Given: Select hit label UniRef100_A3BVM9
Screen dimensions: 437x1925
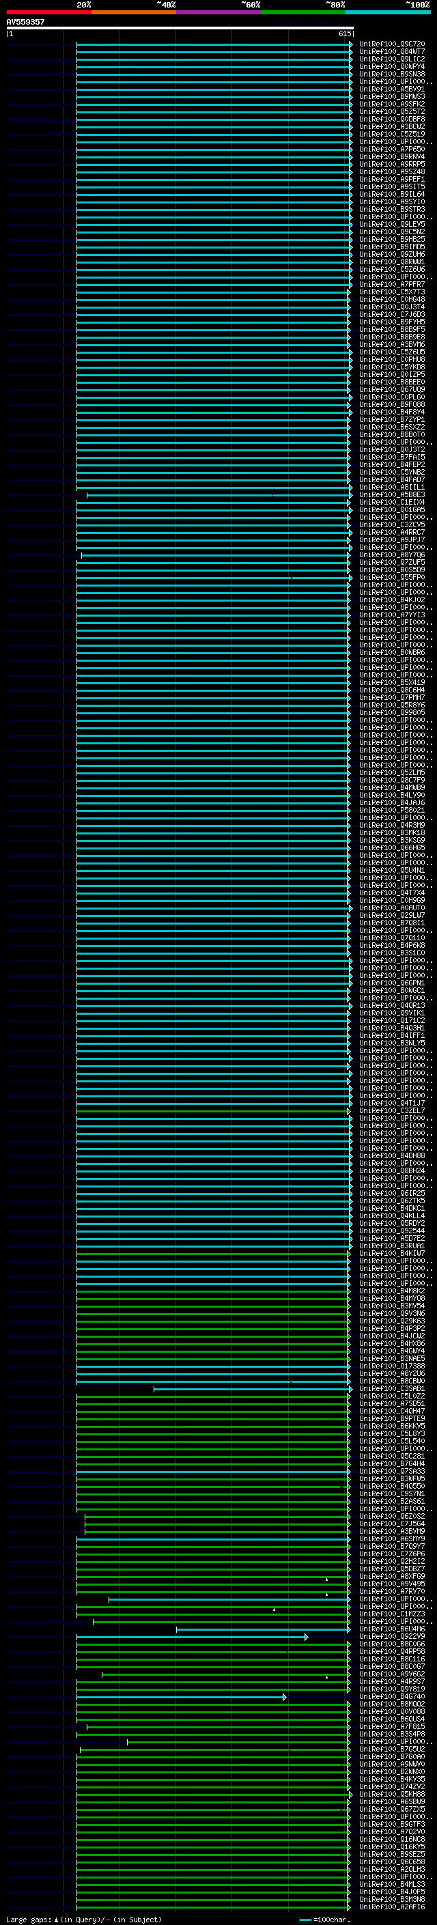Looking at the screenshot, I should pos(392,1532).
